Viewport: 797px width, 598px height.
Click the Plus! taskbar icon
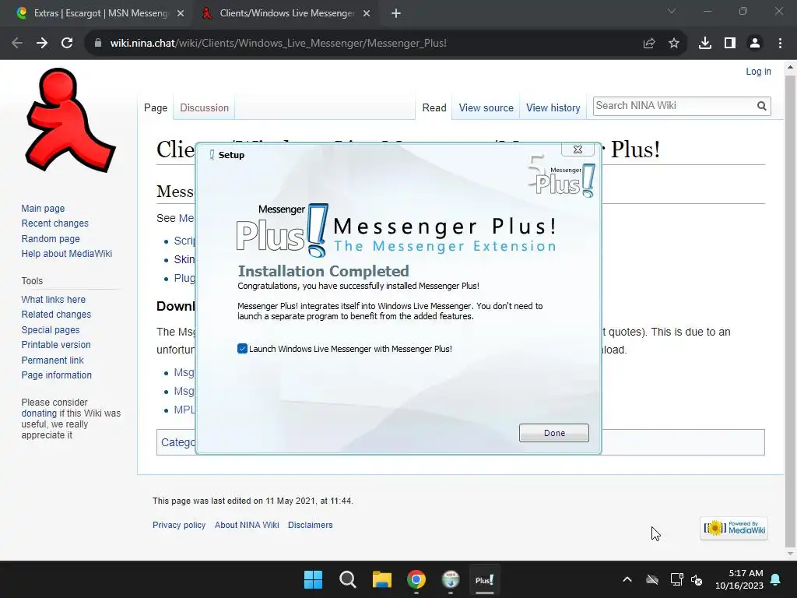pyautogui.click(x=484, y=579)
